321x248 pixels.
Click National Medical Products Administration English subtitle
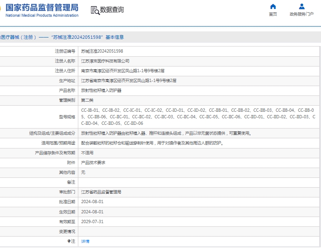tap(42, 15)
